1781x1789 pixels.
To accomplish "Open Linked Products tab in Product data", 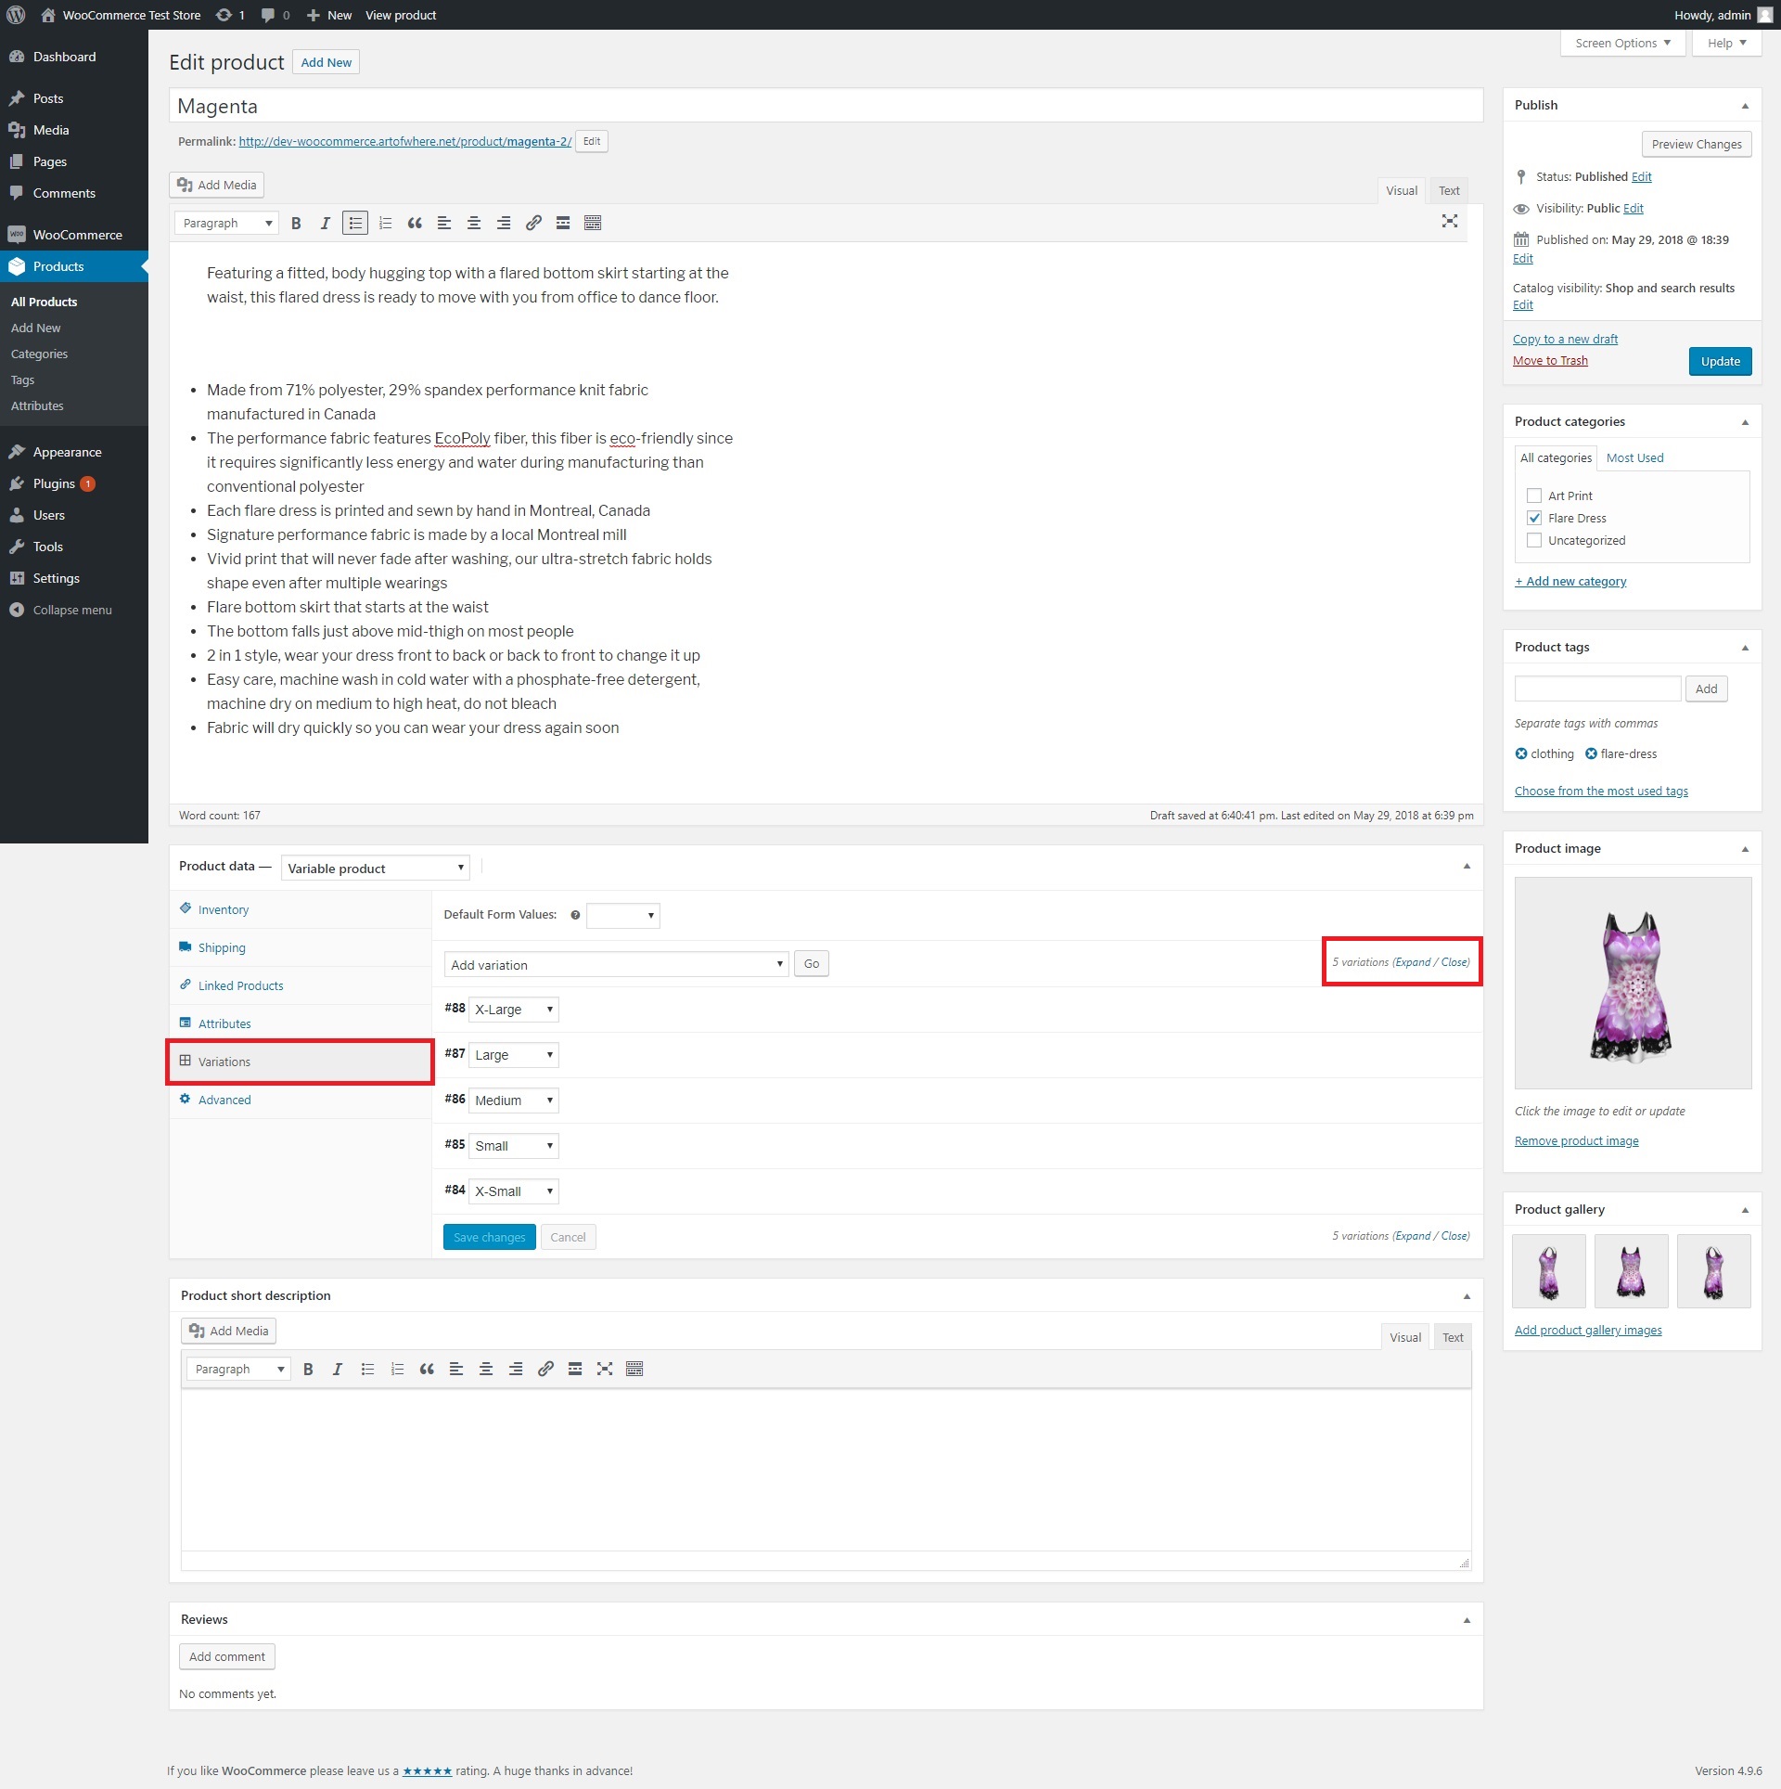I will tap(301, 985).
